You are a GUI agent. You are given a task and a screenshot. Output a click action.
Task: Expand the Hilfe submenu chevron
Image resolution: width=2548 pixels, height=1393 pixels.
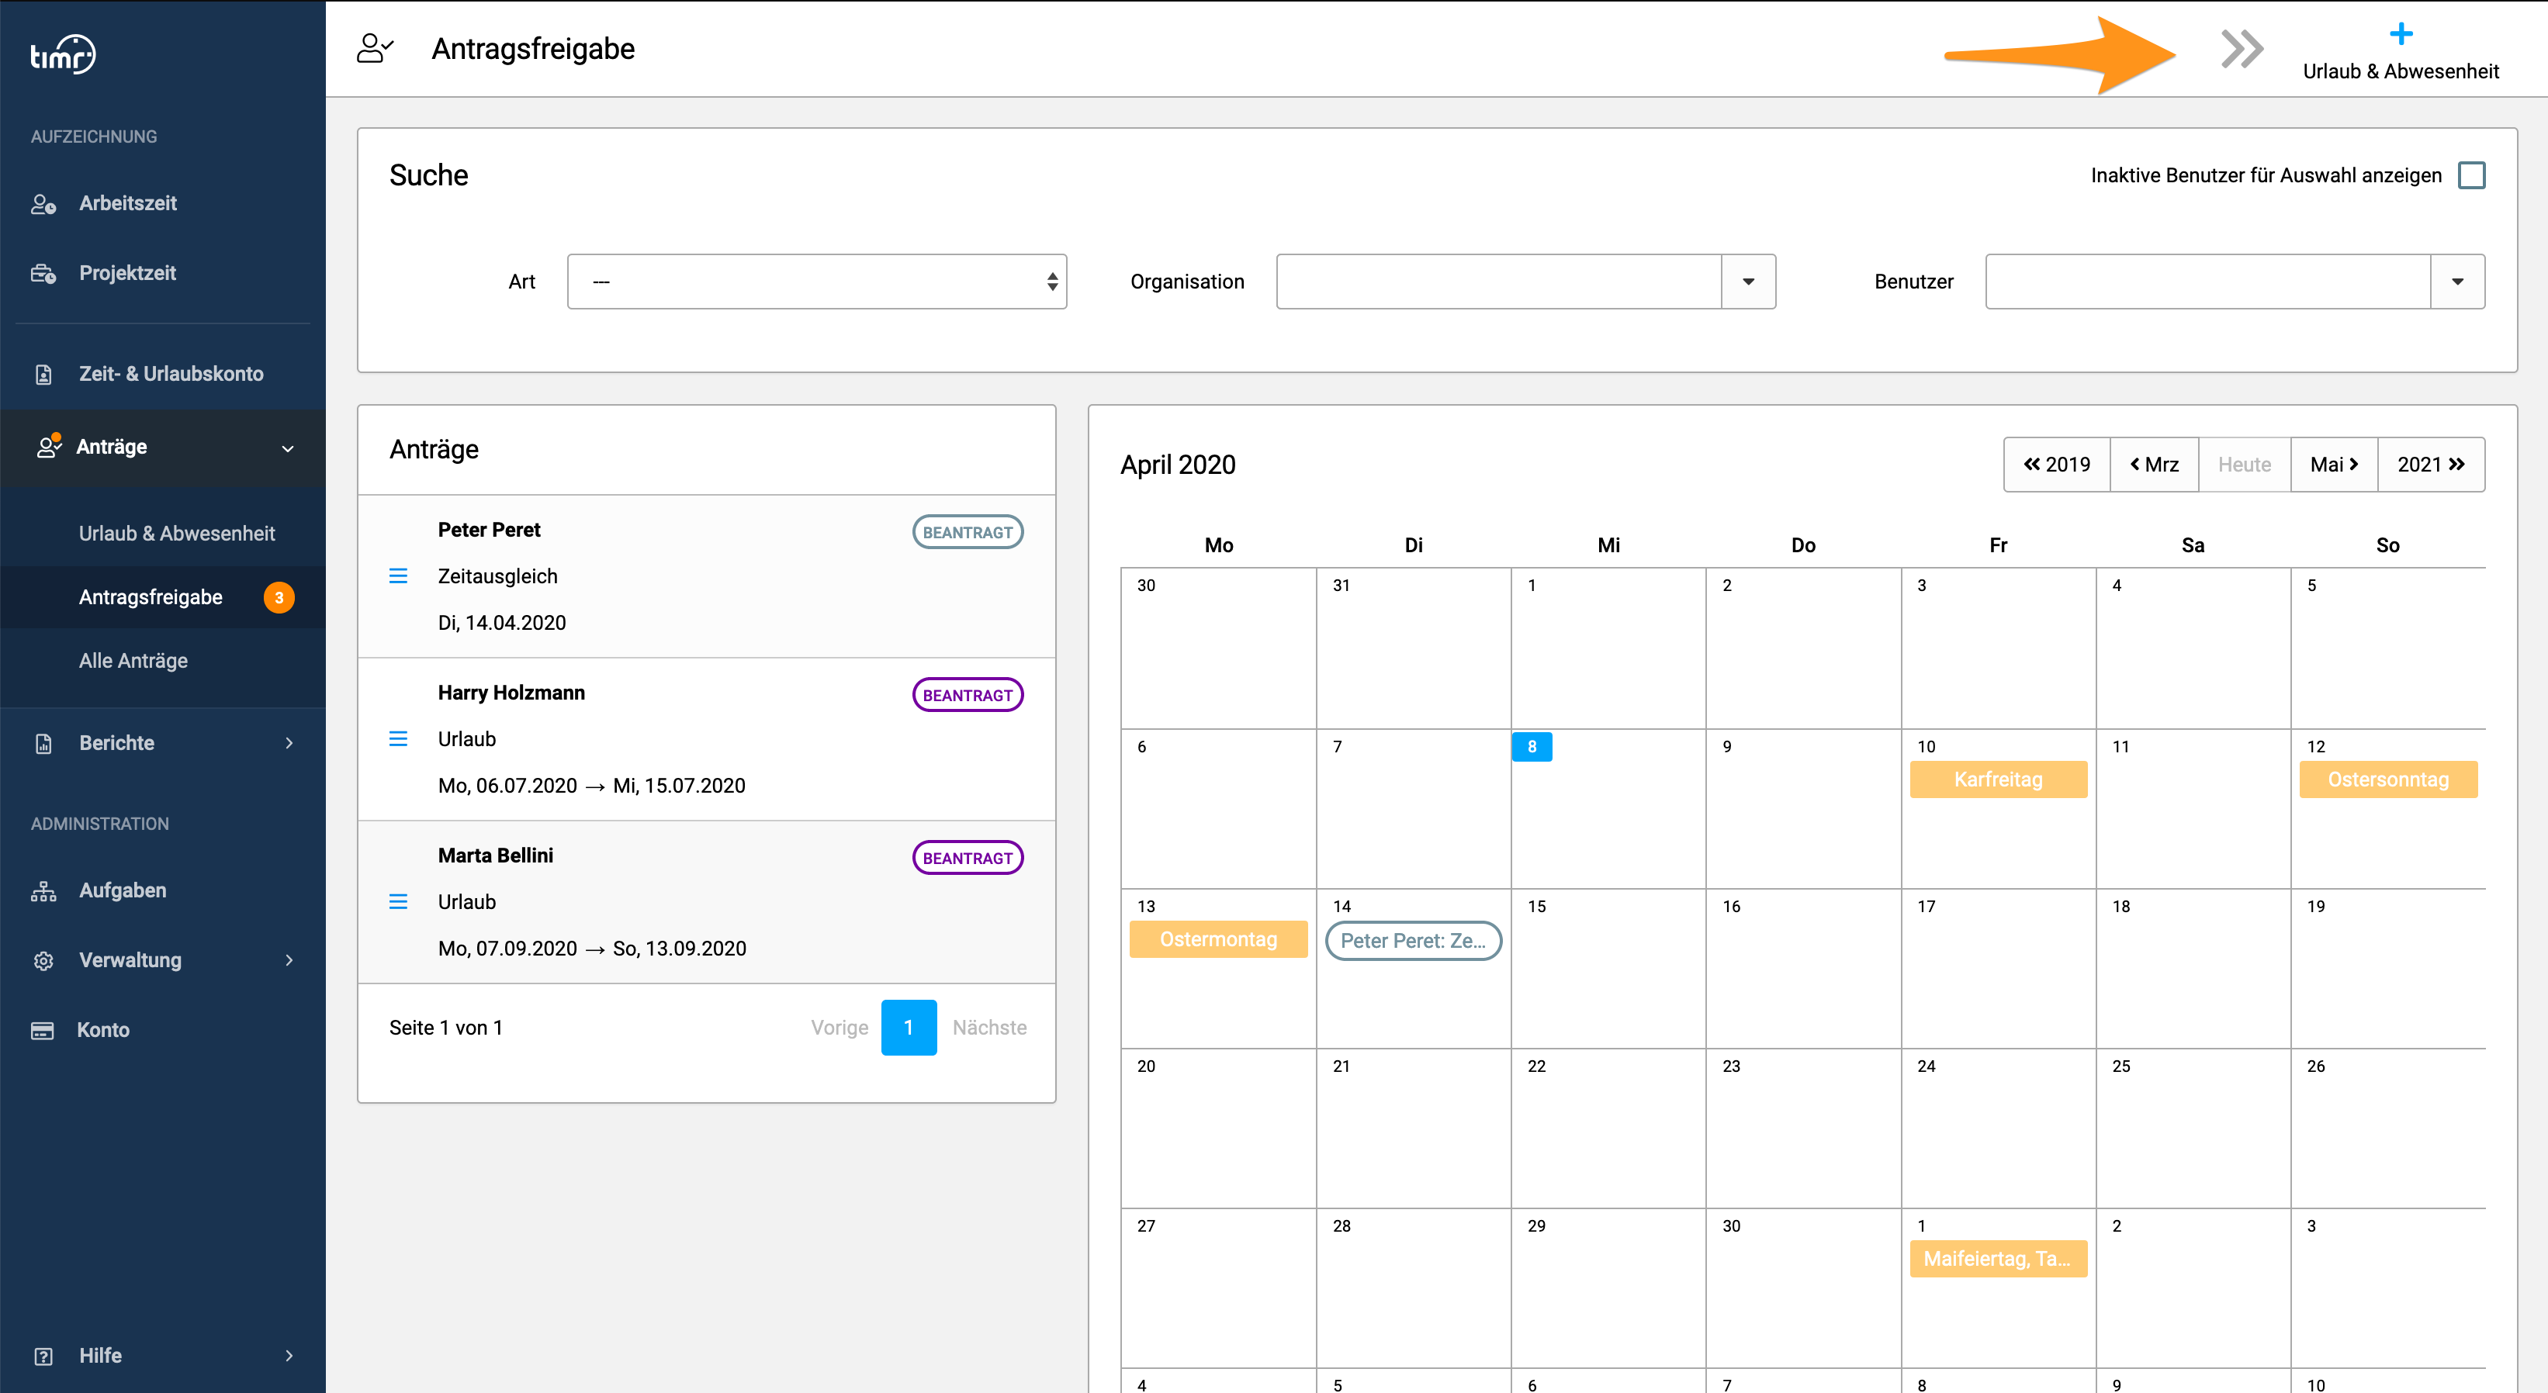click(x=289, y=1356)
